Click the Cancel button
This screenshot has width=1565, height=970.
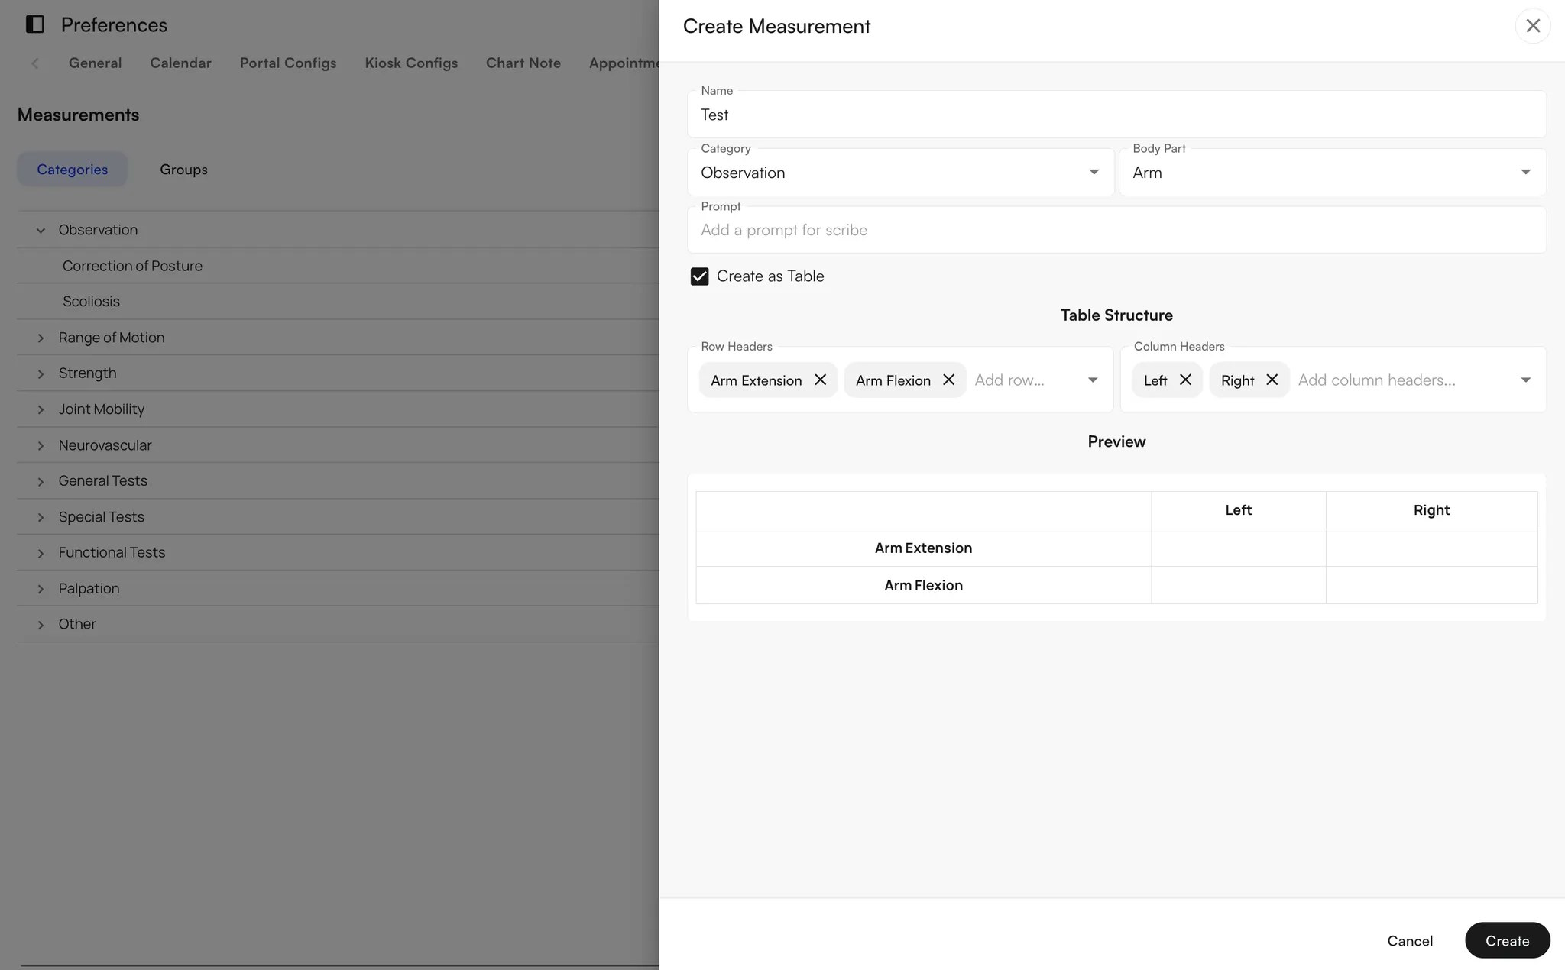1410,940
